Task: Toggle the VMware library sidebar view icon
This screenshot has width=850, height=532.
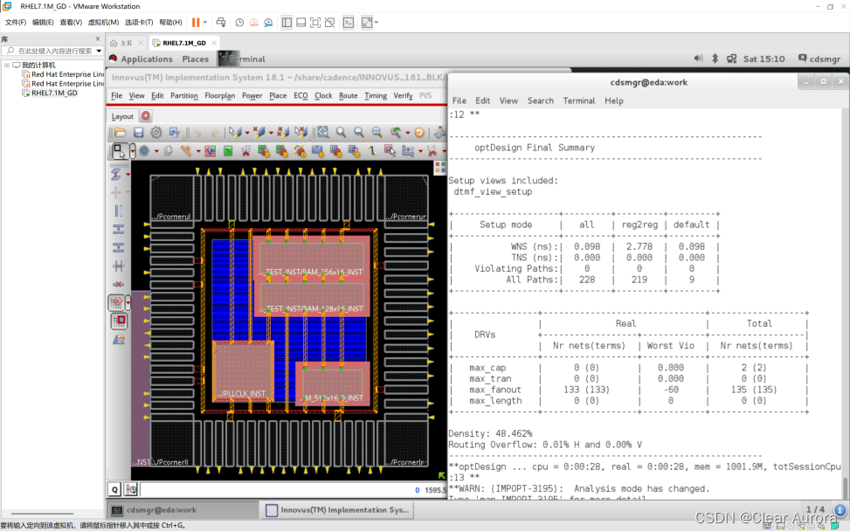Action: [287, 23]
